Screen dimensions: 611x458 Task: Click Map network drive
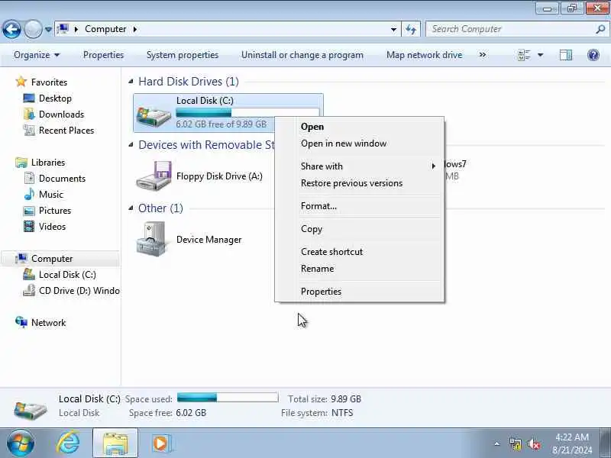(425, 55)
